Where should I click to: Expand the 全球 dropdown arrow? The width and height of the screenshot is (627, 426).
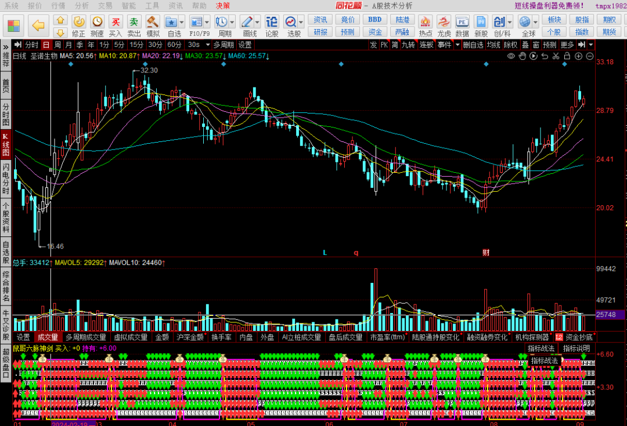click(535, 23)
